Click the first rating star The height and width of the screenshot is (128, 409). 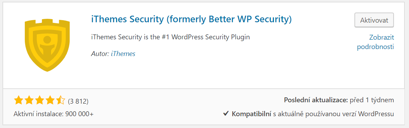[18, 100]
